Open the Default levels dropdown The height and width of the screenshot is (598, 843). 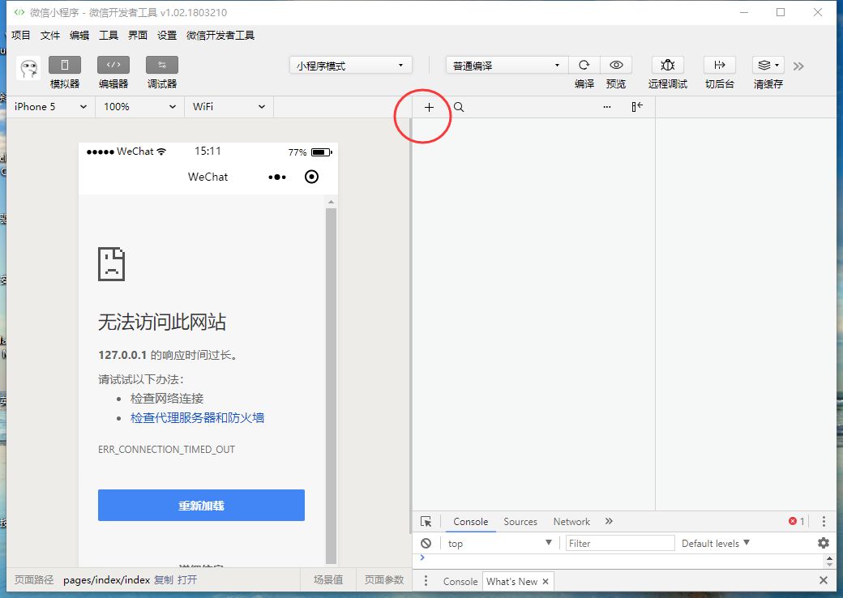point(716,543)
